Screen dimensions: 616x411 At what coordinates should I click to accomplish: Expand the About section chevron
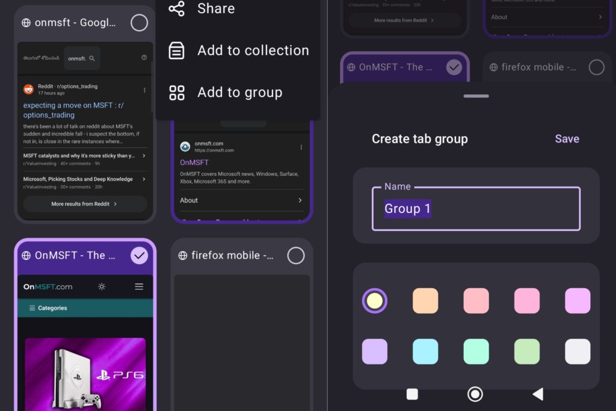point(300,200)
